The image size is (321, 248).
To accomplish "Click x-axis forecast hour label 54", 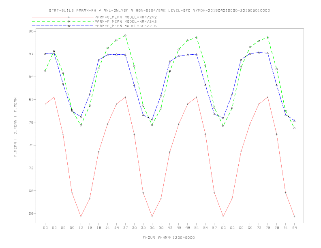I will click(x=205, y=228).
